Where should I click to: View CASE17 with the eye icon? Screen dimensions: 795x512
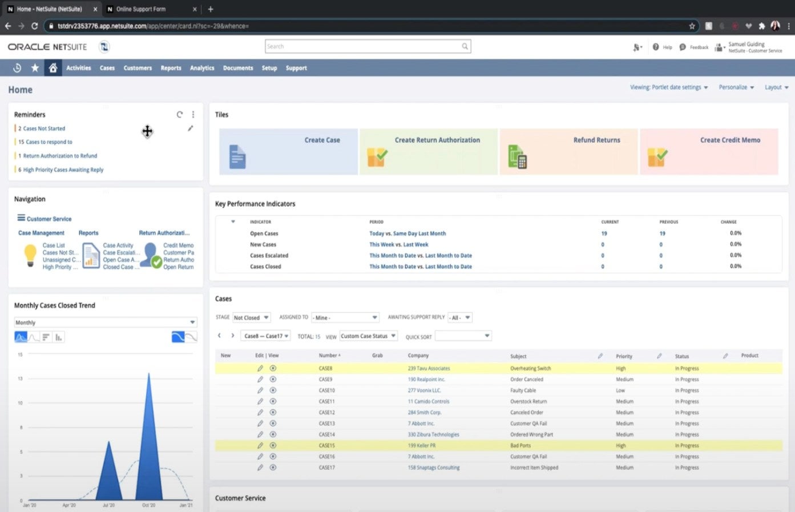(273, 467)
